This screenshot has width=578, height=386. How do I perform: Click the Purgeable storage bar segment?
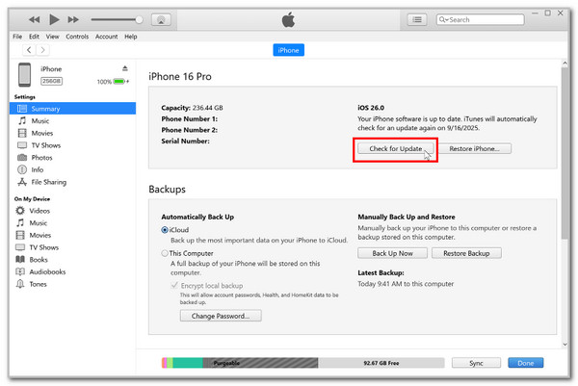260,363
